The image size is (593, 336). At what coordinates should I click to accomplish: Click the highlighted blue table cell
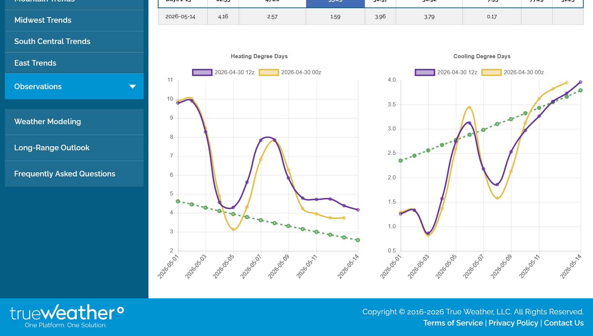pos(335,3)
